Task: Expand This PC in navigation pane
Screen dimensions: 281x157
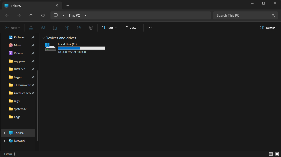Action: pyautogui.click(x=4, y=133)
